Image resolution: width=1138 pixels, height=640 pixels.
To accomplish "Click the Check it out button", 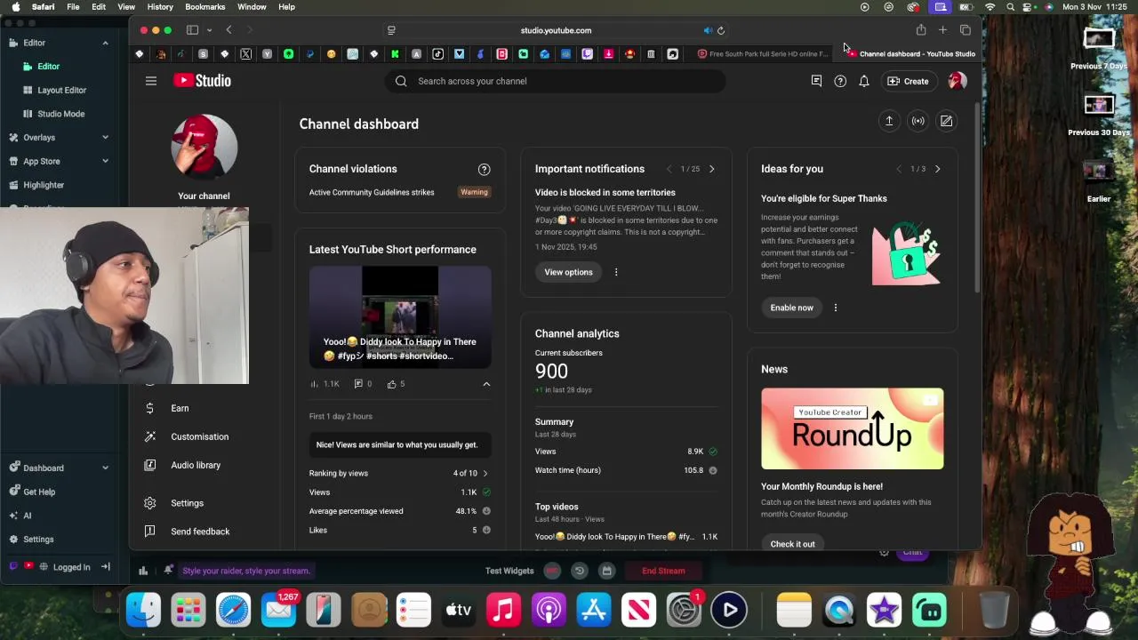I will coord(792,544).
